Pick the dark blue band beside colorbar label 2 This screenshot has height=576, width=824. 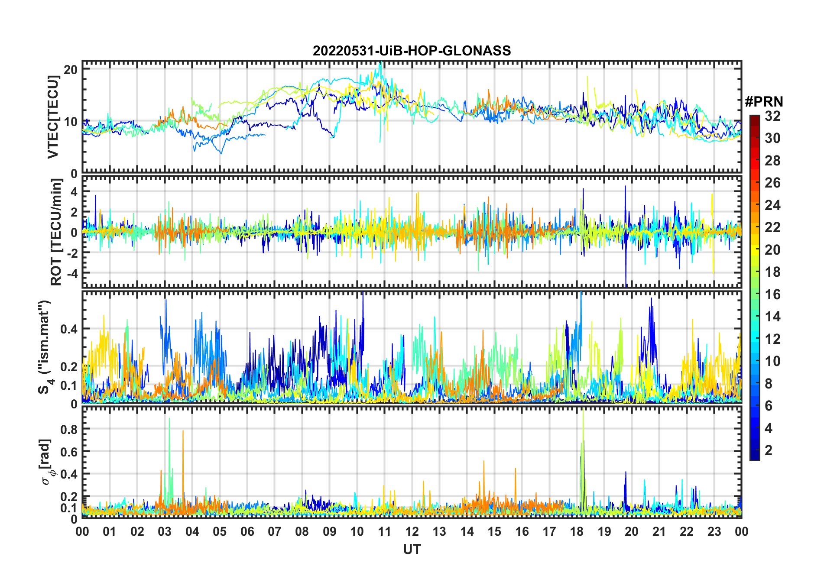point(754,451)
